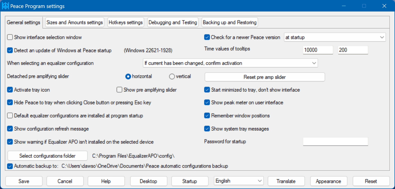Click the Peace app icon in title bar
Screen dimensions: 395x189
[x=5, y=6]
